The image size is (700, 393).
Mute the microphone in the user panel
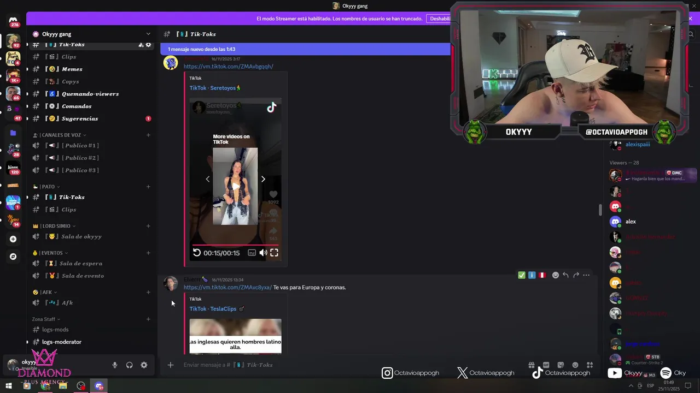115,365
